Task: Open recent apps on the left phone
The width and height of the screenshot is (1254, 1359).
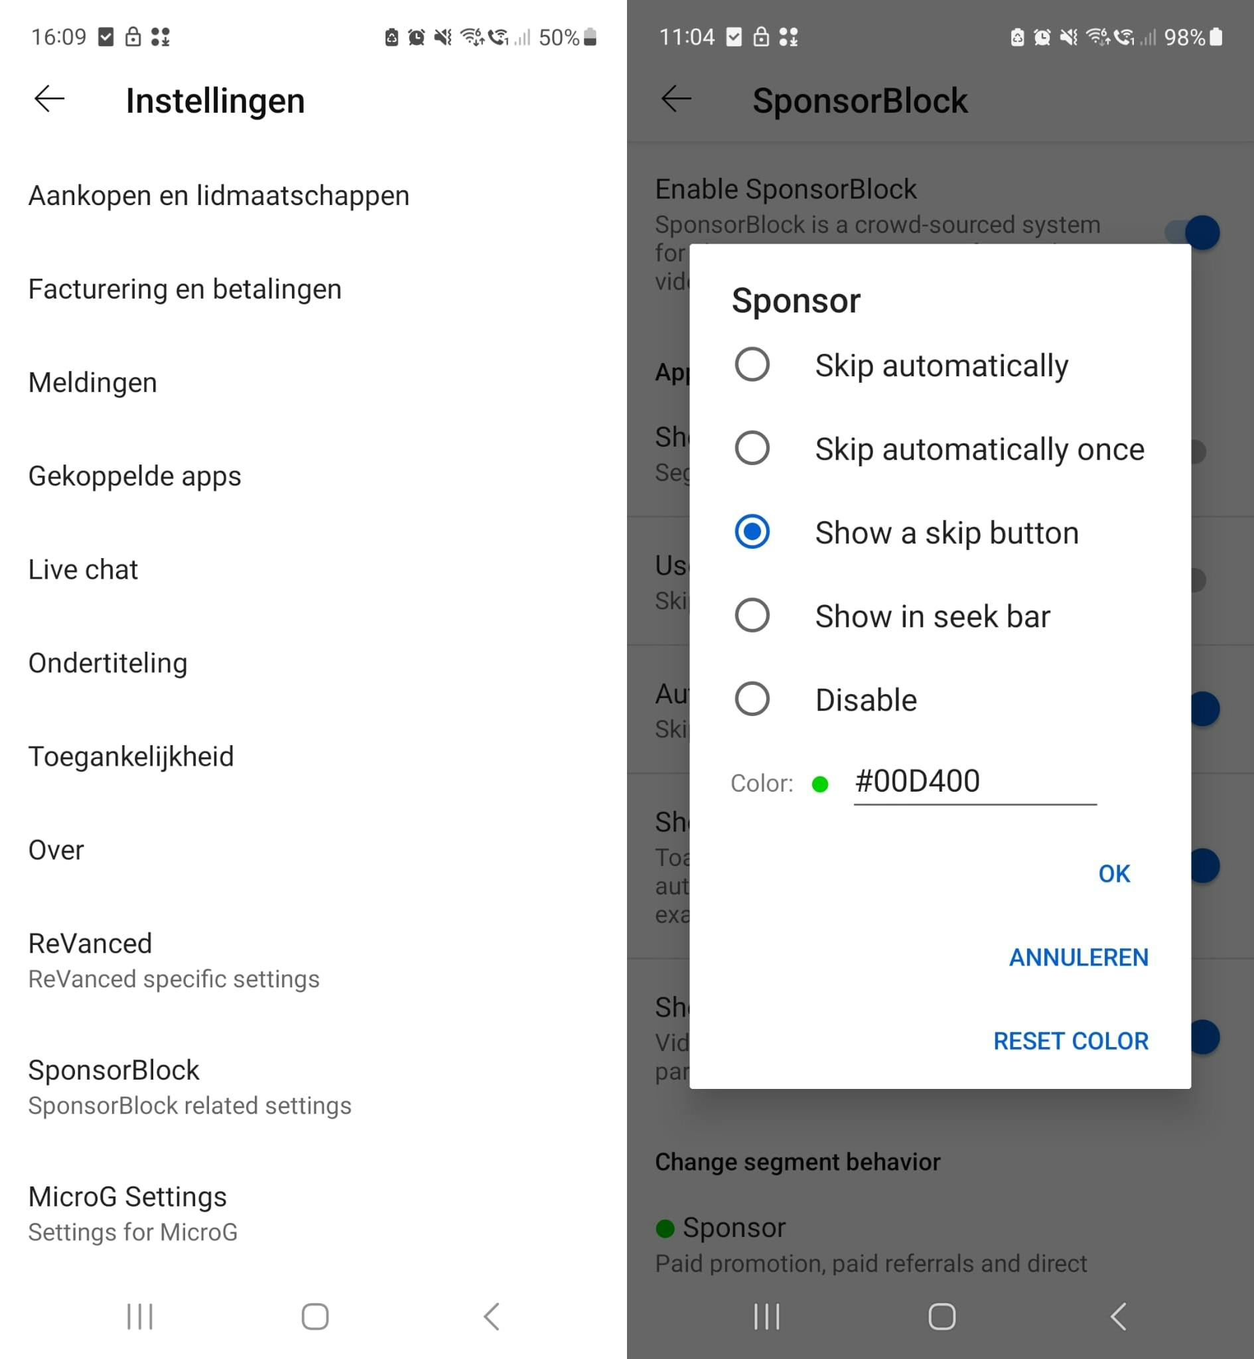Action: click(140, 1317)
